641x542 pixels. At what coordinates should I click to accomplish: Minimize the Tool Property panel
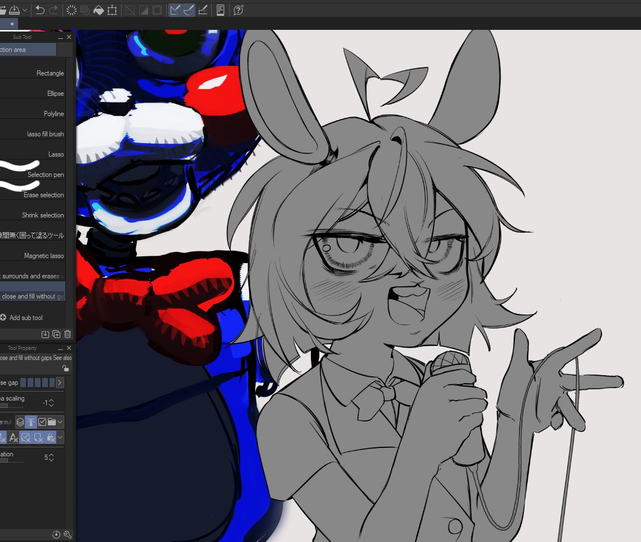click(60, 349)
